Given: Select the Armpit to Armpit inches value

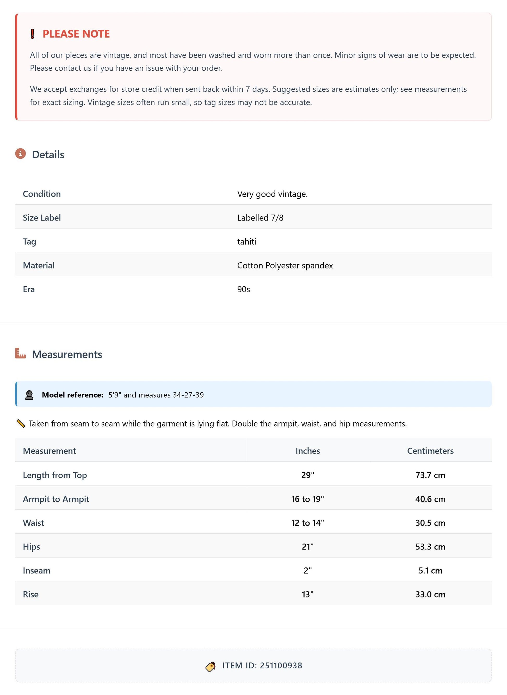Looking at the screenshot, I should 308,499.
